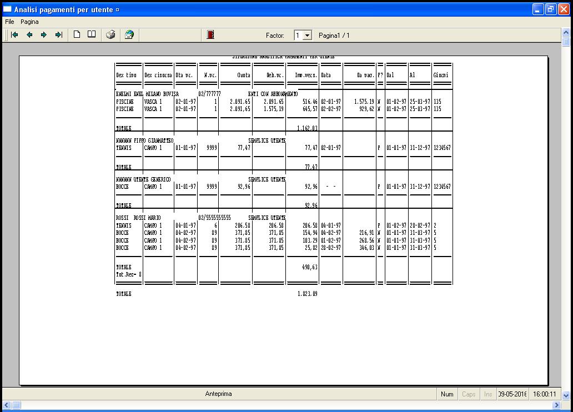Viewport: 573px width, 412px height.
Task: Go to first page arrow icon
Action: [x=14, y=35]
